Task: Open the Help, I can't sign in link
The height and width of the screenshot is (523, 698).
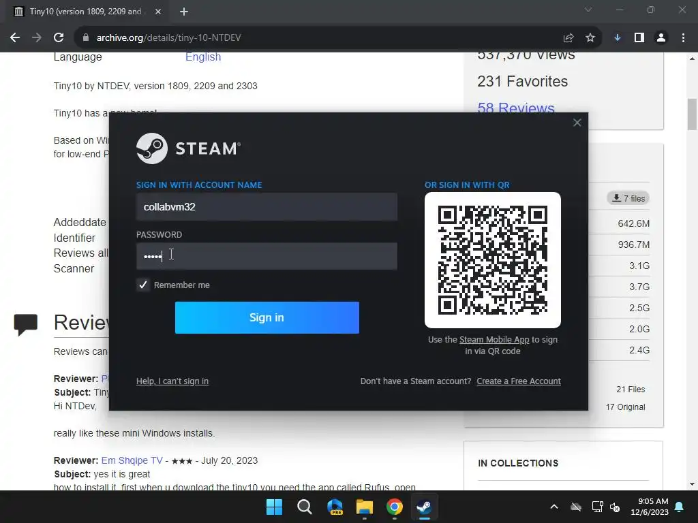Action: click(172, 381)
